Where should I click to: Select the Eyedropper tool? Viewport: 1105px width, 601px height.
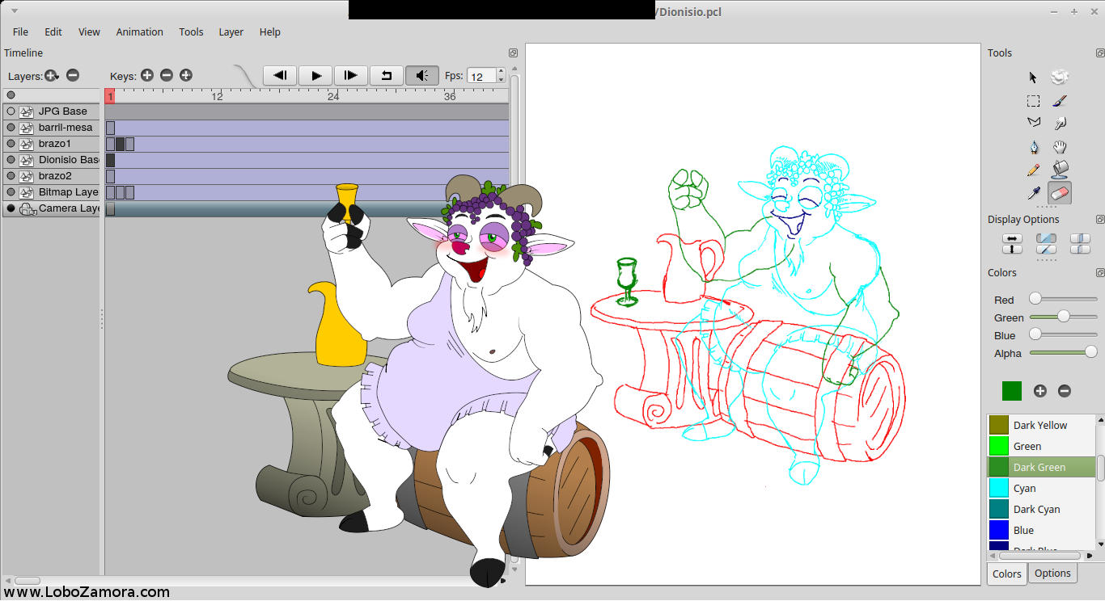1033,193
